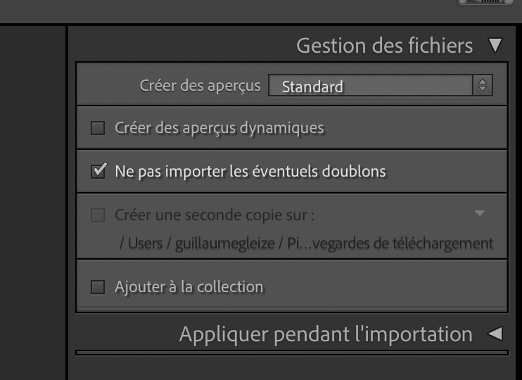Click the Appliquer pendant l'importation panel title
Image resolution: width=522 pixels, height=380 pixels.
click(326, 334)
